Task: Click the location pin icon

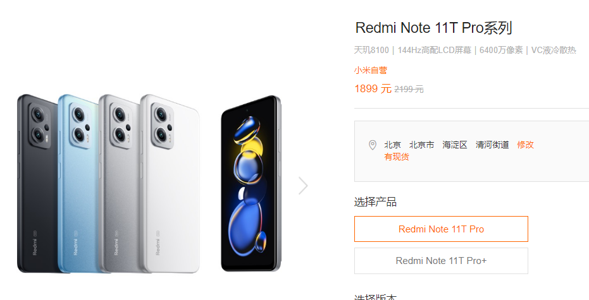Action: 372,145
